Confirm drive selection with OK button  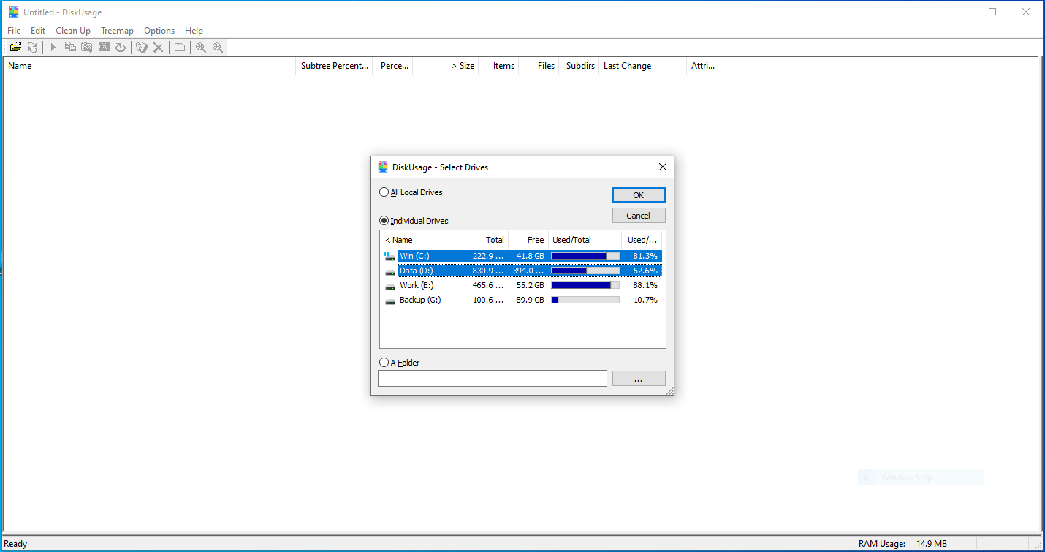pos(639,195)
